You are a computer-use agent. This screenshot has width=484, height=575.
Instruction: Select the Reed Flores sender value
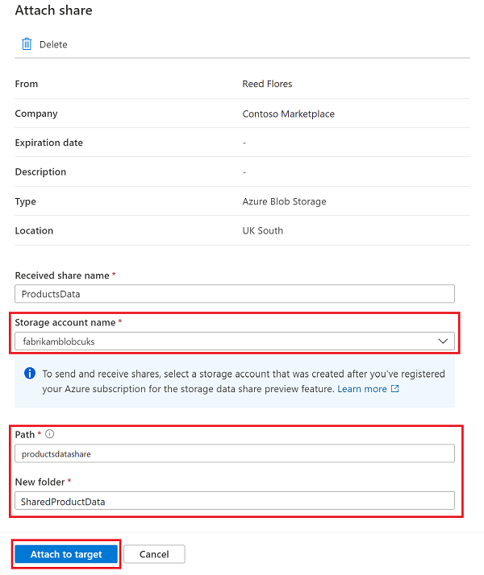pyautogui.click(x=267, y=84)
